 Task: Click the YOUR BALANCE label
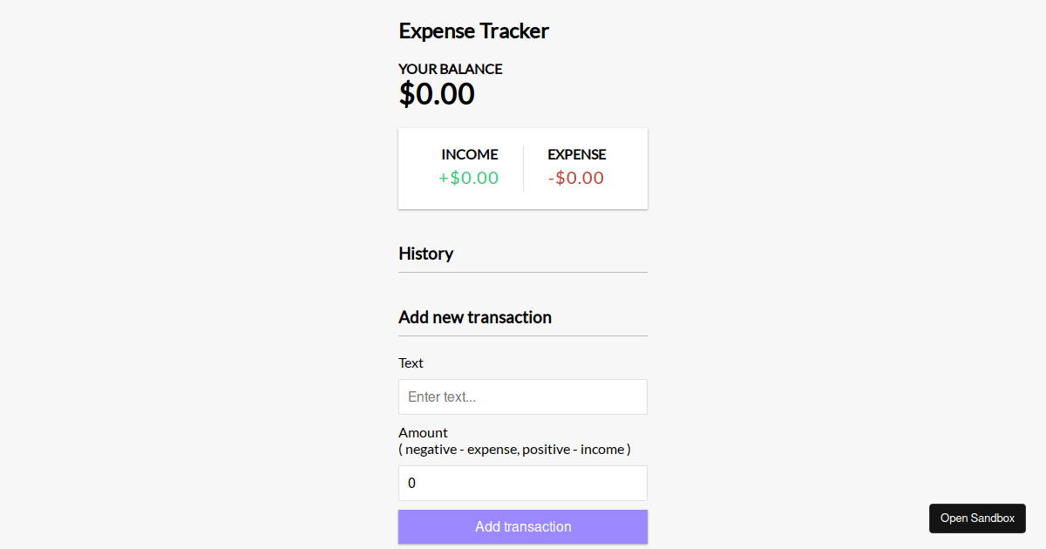[450, 69]
